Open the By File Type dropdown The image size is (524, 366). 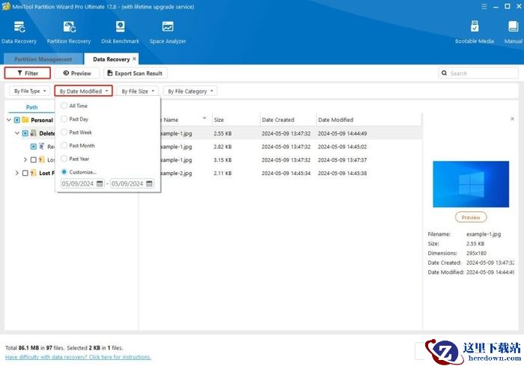pyautogui.click(x=30, y=91)
